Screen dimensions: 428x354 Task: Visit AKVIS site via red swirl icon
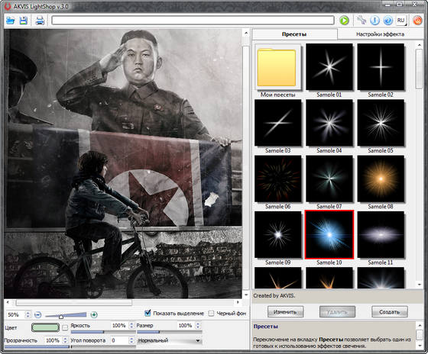(x=417, y=21)
